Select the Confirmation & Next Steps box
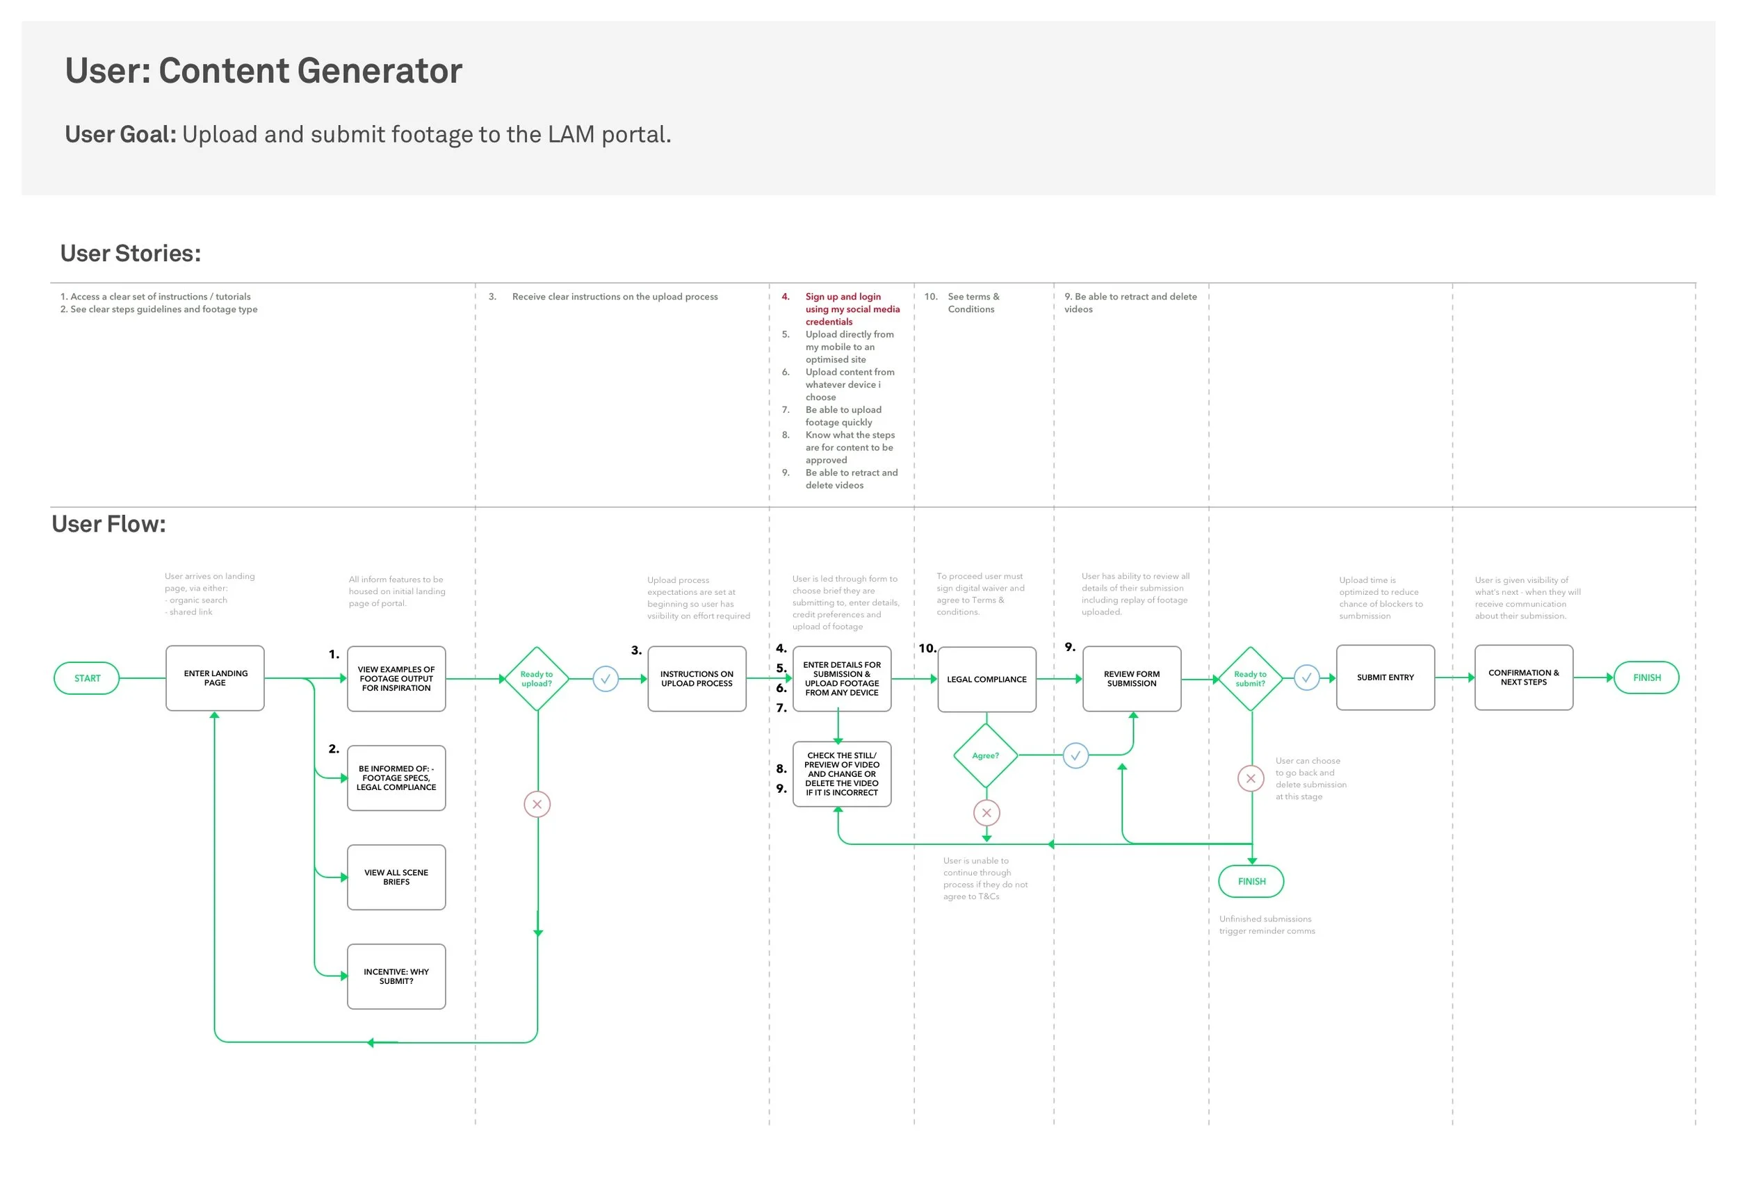 [1523, 677]
